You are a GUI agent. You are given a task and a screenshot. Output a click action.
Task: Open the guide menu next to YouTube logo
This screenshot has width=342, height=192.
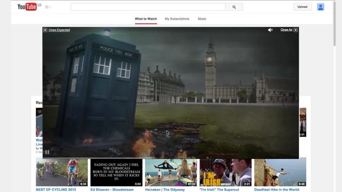point(48,7)
